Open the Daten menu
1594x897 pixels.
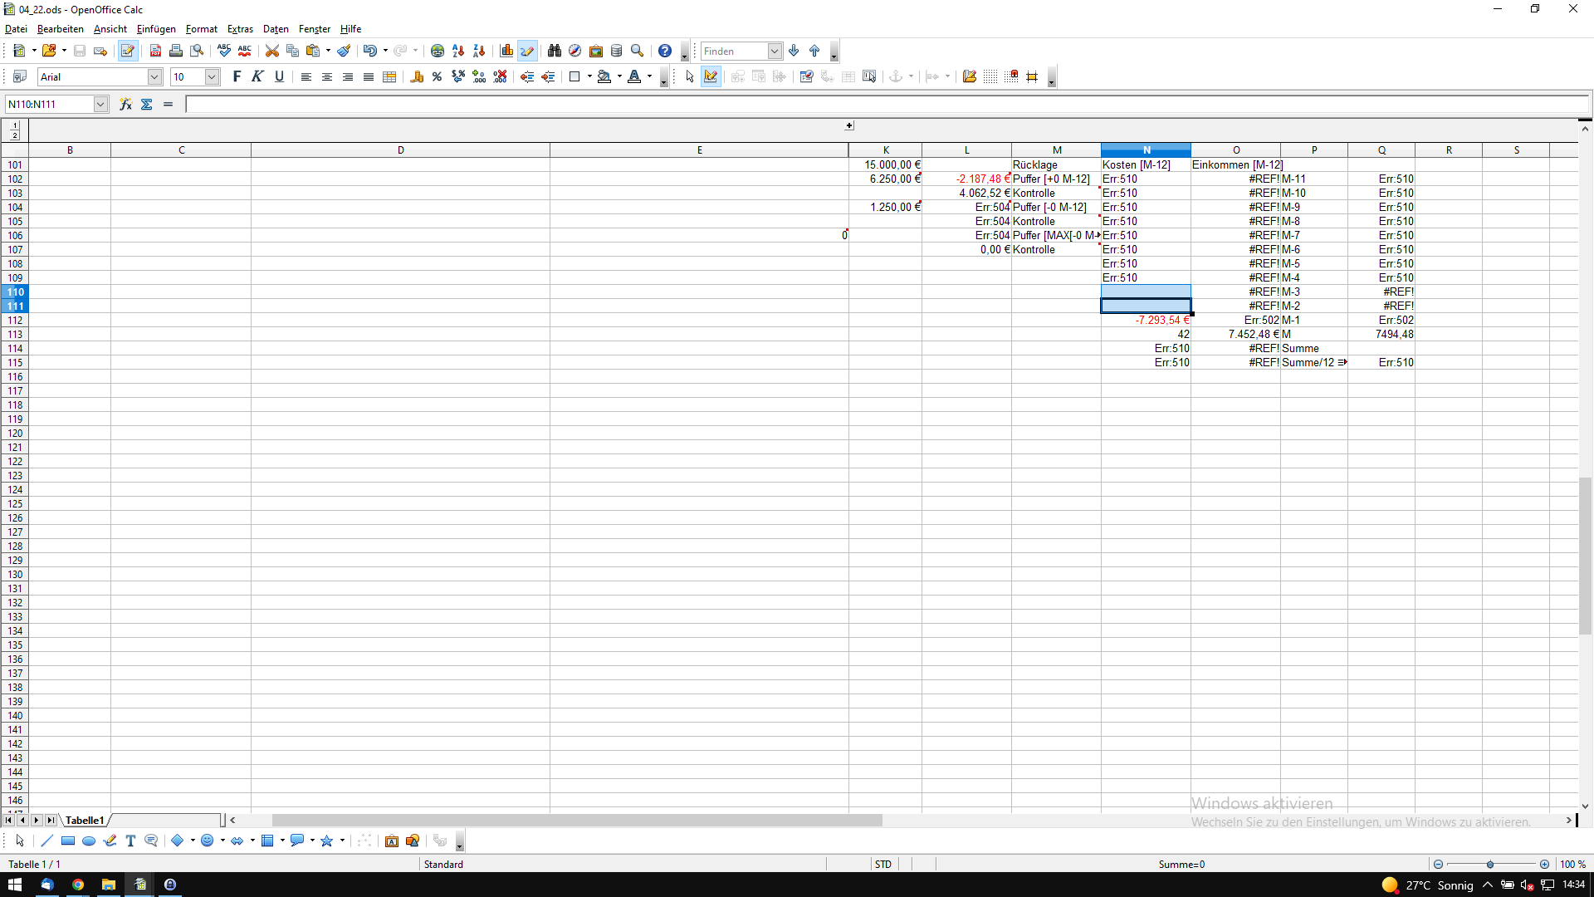[276, 29]
